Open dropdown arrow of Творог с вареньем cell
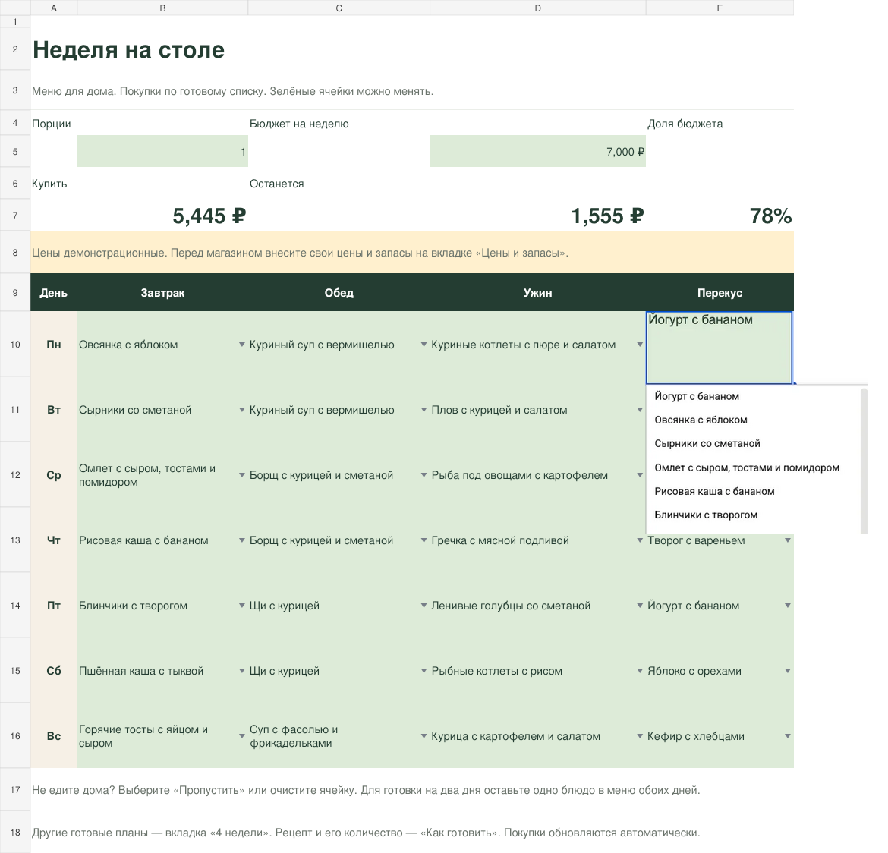 click(788, 540)
